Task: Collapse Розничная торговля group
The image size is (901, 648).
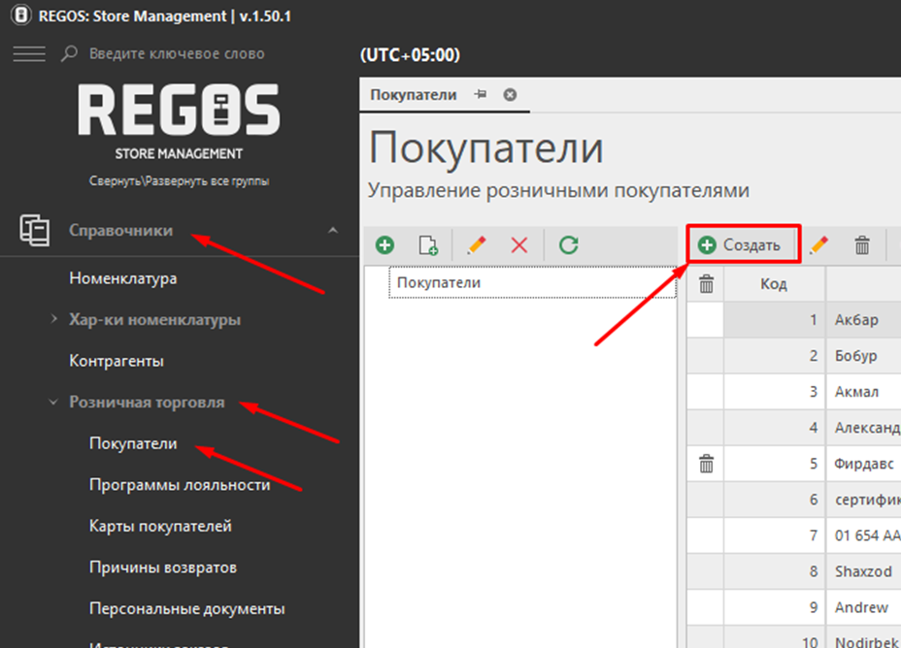Action: pos(54,402)
